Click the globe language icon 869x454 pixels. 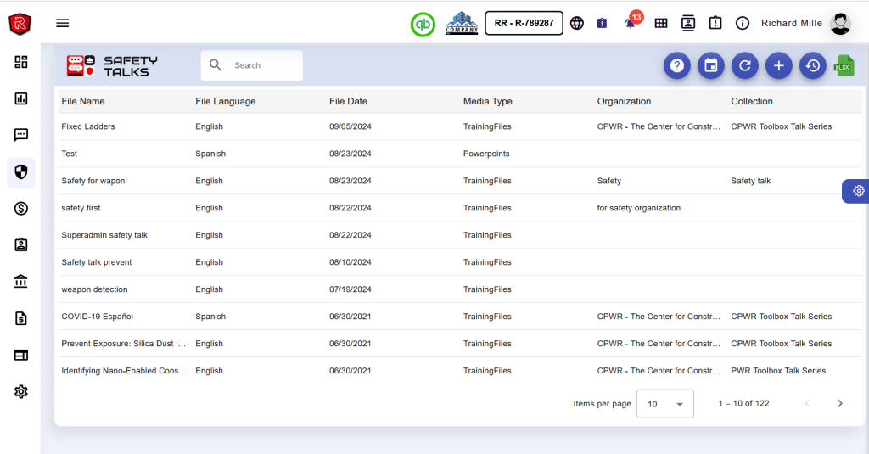577,23
